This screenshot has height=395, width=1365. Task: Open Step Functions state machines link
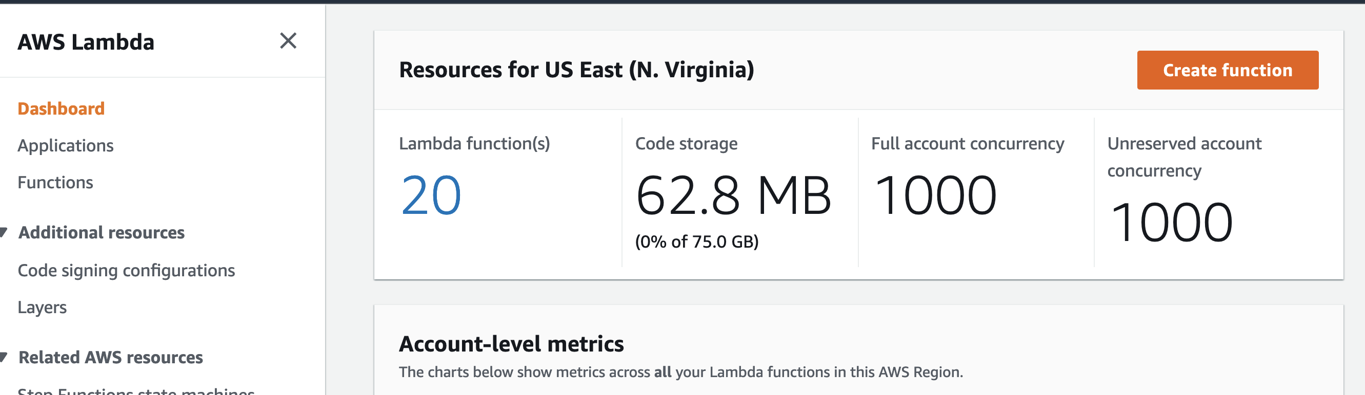coord(136,391)
